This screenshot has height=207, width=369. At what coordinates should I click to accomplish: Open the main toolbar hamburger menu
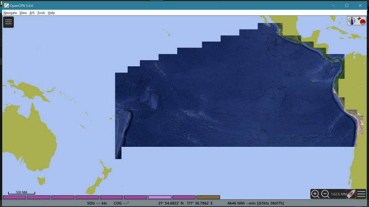coord(8,22)
